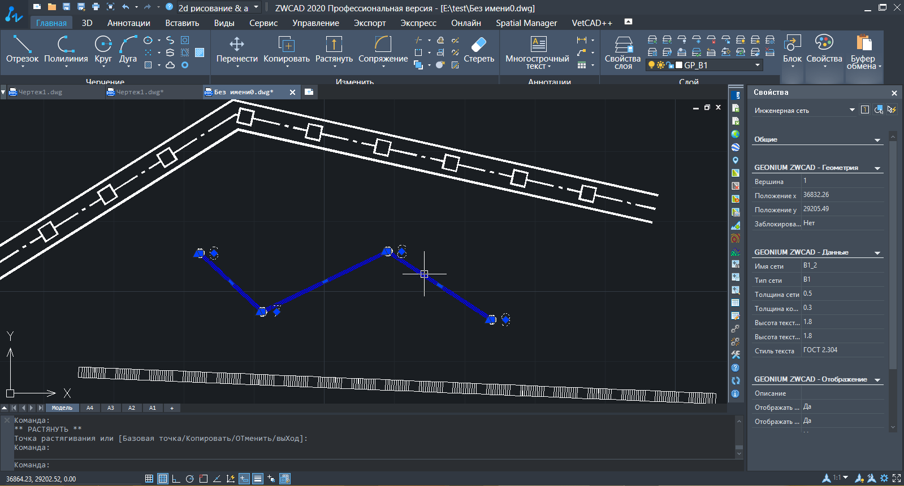Open the 2d рисование workspace dropdown

(219, 7)
